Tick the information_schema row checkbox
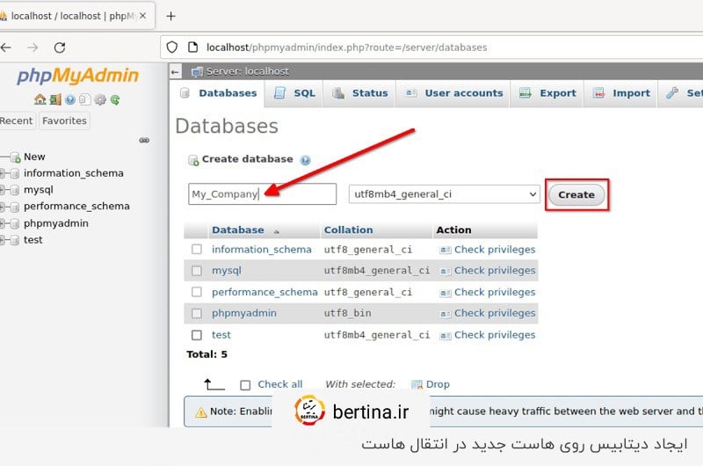 [x=196, y=250]
